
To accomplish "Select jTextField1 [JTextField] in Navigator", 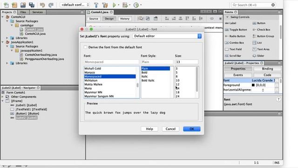I will [31, 109].
